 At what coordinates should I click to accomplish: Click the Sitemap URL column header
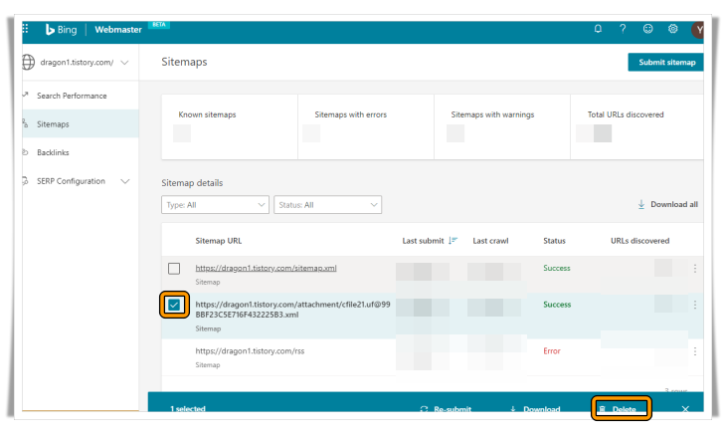pyautogui.click(x=219, y=241)
